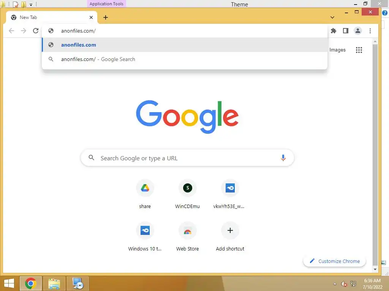Minimize the Chrome window
Image resolution: width=389 pixels, height=291 pixels.
(x=346, y=12)
